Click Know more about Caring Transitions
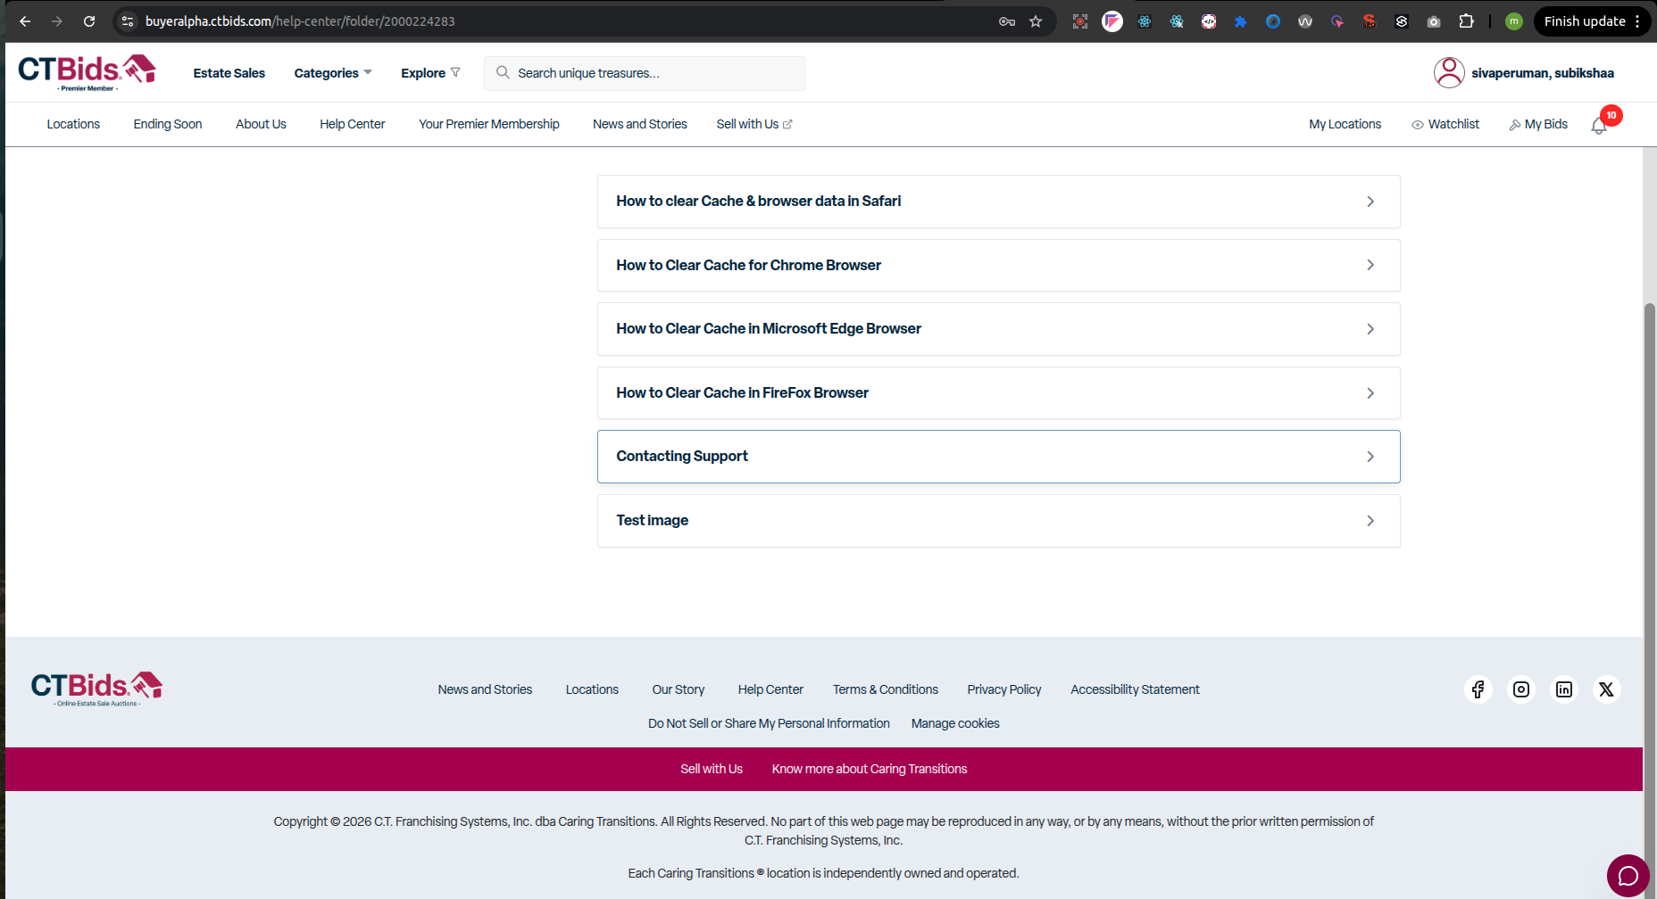This screenshot has width=1657, height=899. pyautogui.click(x=870, y=769)
